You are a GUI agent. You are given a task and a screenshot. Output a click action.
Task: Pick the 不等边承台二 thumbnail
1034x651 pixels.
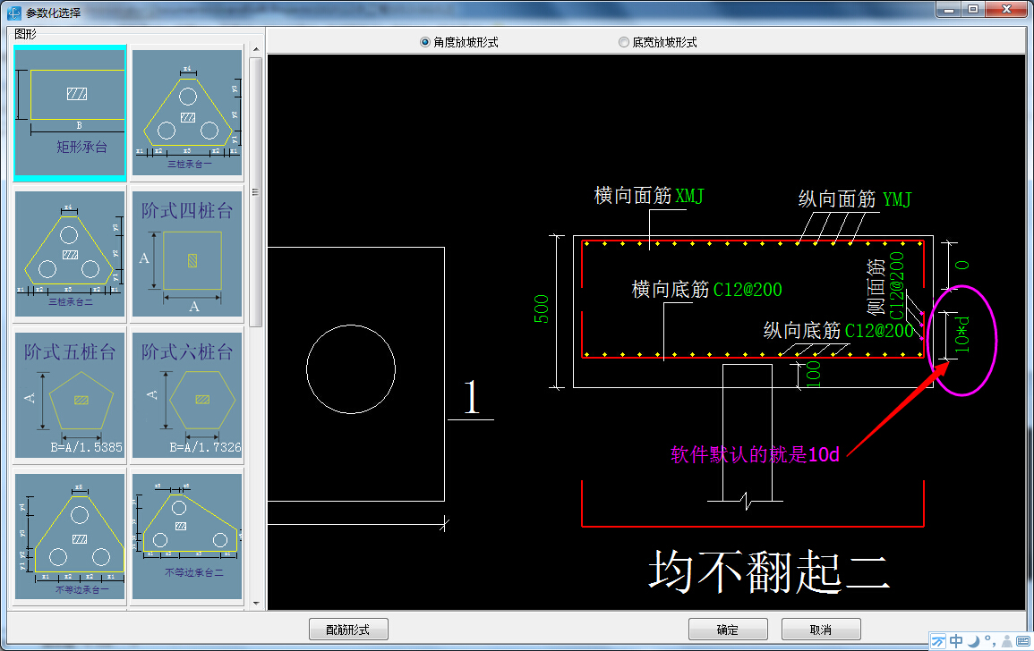pos(187,536)
